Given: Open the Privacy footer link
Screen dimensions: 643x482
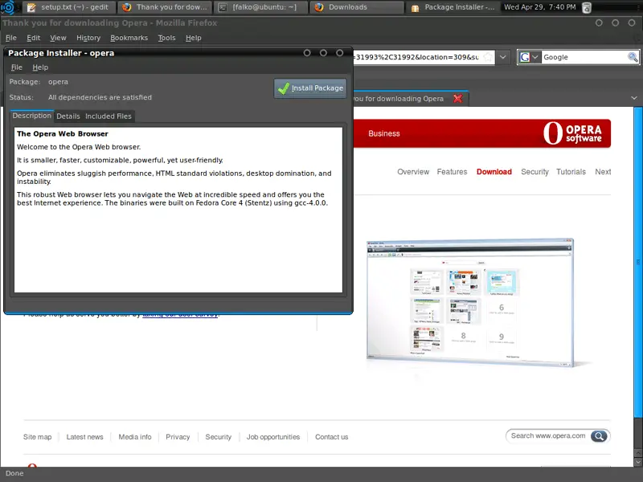Looking at the screenshot, I should pos(178,437).
